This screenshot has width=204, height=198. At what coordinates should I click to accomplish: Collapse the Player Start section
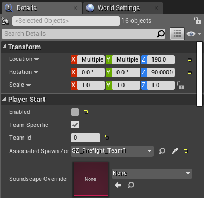click(4, 99)
